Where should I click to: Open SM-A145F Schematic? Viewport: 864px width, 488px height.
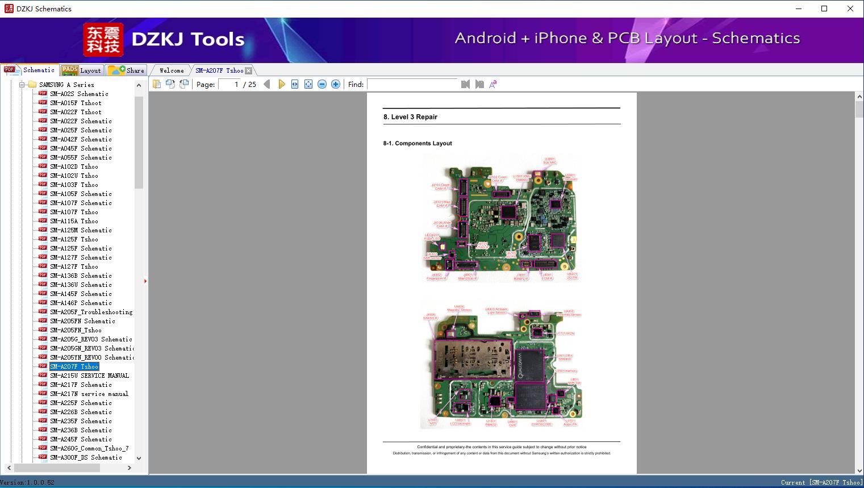click(81, 294)
